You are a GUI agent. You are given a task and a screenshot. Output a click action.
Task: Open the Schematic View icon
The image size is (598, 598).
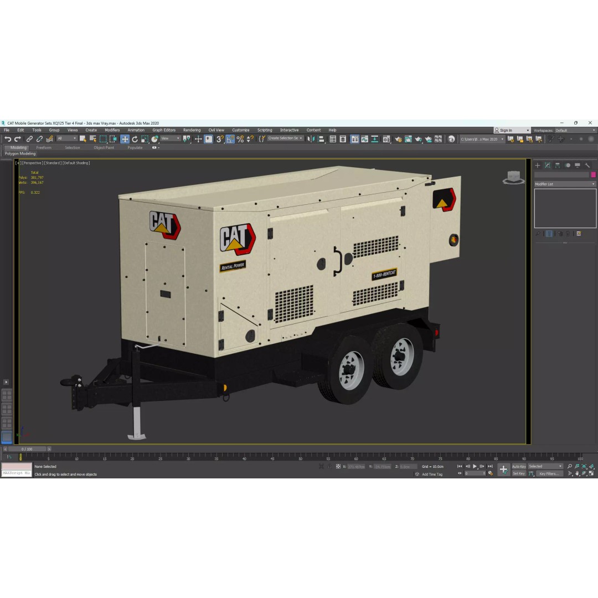point(374,139)
